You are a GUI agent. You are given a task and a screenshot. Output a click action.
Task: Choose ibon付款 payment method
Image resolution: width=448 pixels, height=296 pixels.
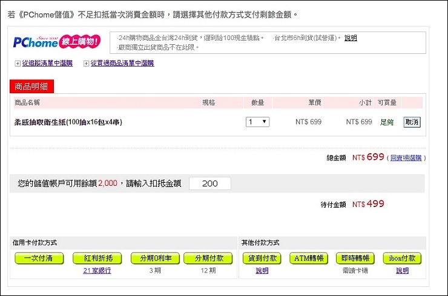[x=402, y=258]
